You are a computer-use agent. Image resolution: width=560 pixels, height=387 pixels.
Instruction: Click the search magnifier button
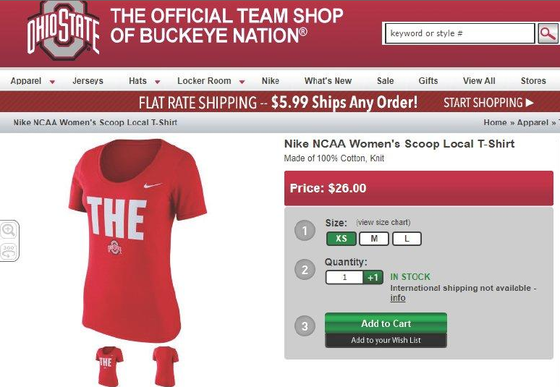(548, 33)
